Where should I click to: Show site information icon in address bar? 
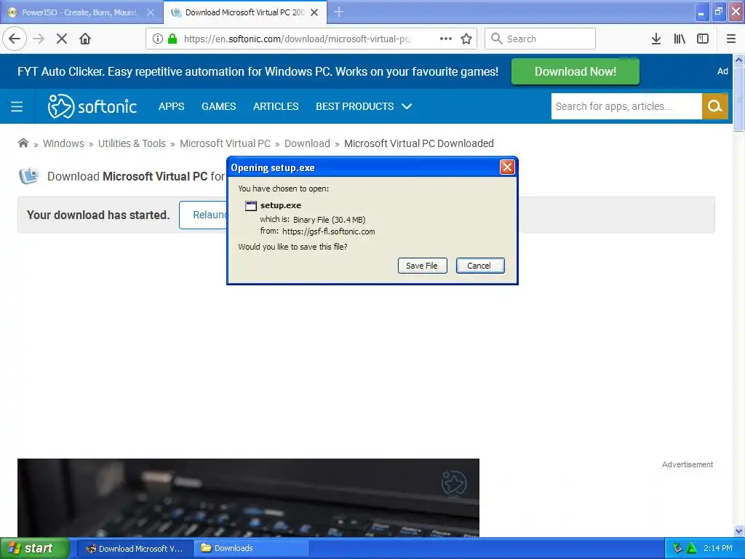click(158, 39)
